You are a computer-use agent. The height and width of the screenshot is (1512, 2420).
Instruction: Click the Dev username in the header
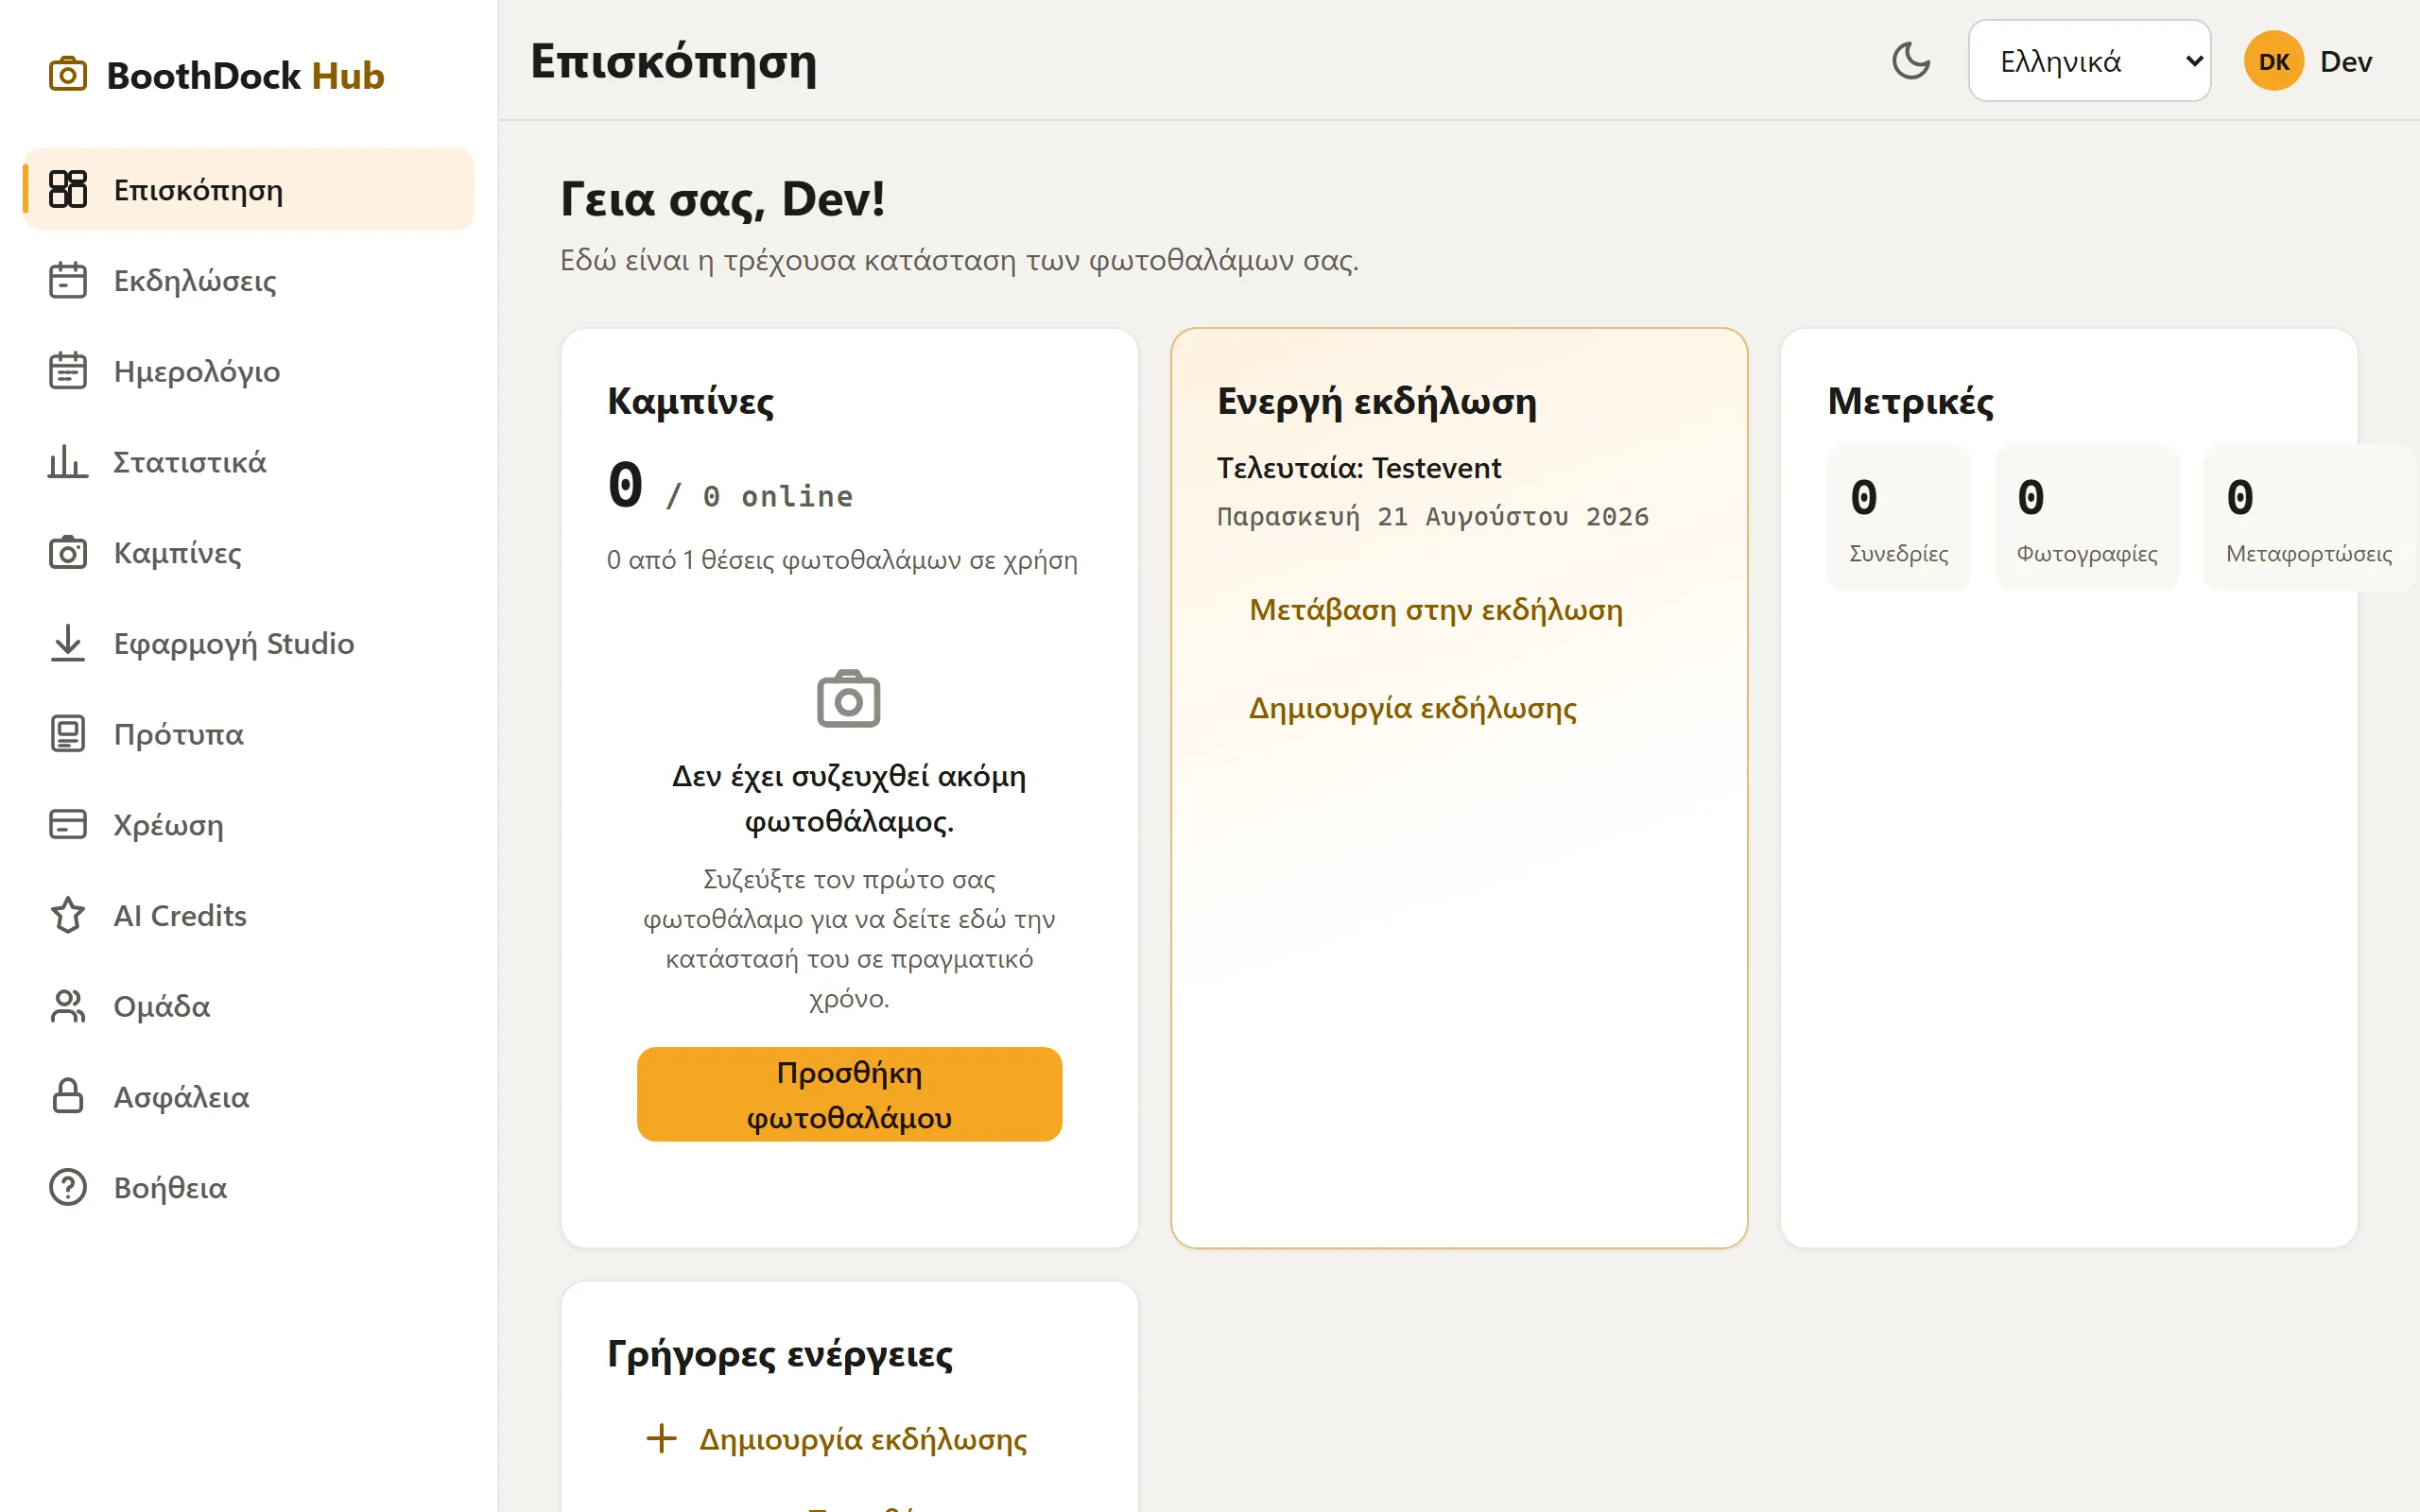2345,61
